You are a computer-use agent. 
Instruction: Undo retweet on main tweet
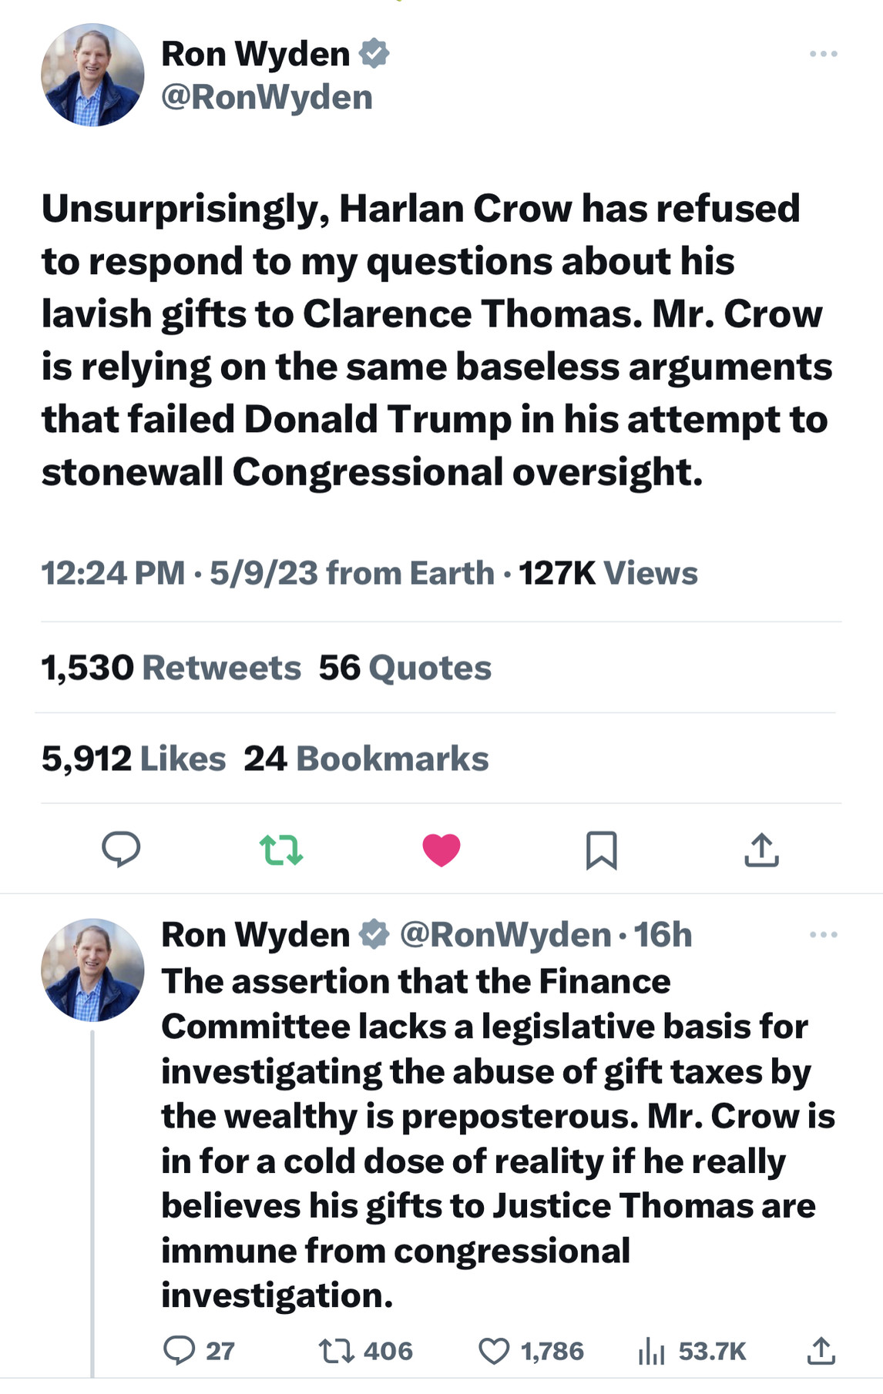click(x=281, y=849)
